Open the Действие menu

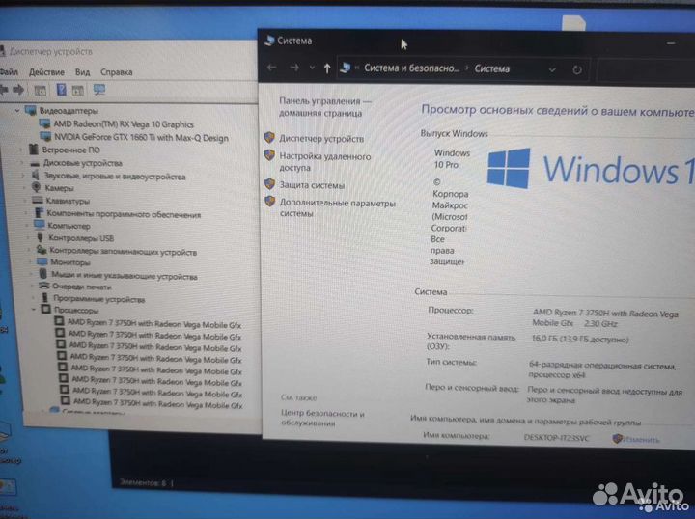click(x=46, y=72)
